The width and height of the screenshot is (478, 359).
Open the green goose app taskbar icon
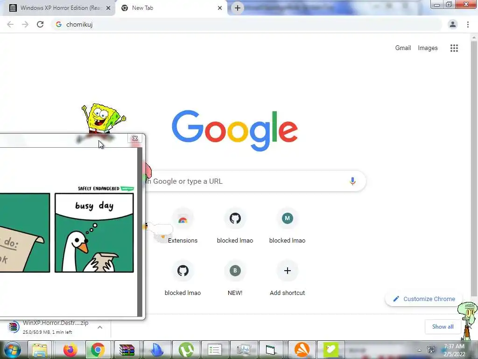(331, 350)
